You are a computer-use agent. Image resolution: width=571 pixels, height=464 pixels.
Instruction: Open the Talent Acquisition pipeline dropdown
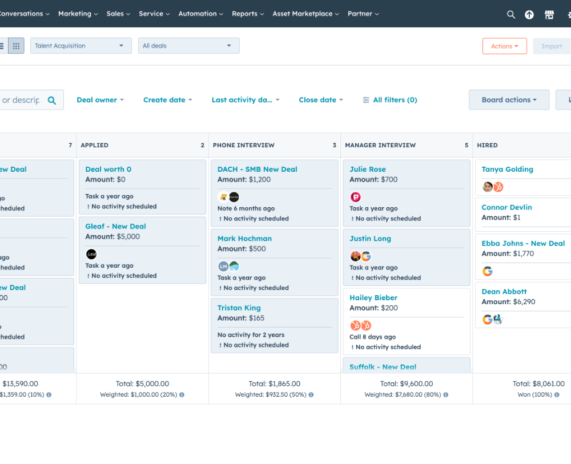[x=81, y=46]
